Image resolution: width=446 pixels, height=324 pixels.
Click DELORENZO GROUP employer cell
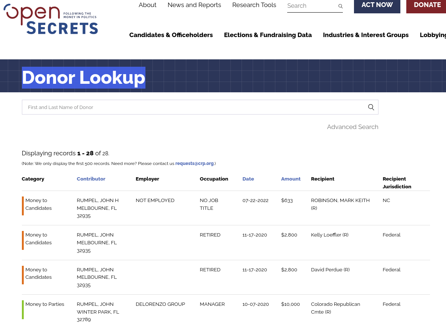pos(160,304)
